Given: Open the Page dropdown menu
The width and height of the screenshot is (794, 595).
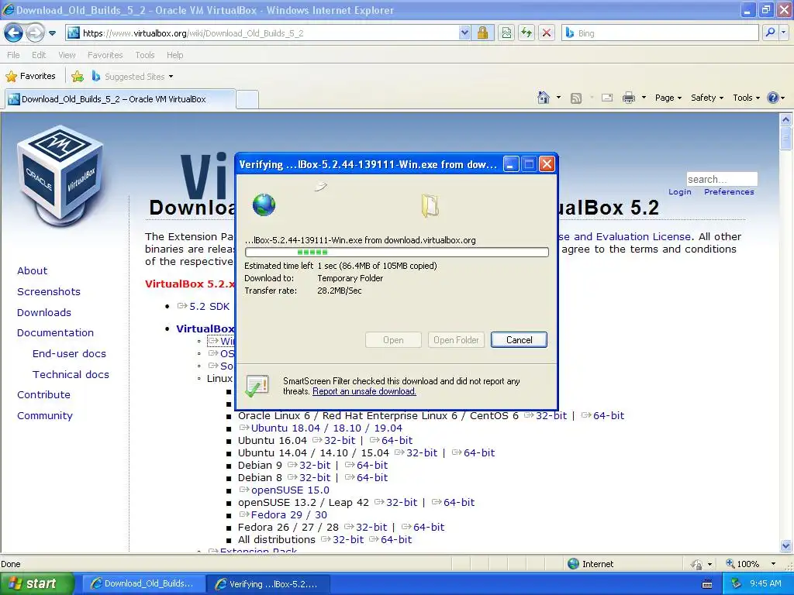Looking at the screenshot, I should tap(668, 98).
